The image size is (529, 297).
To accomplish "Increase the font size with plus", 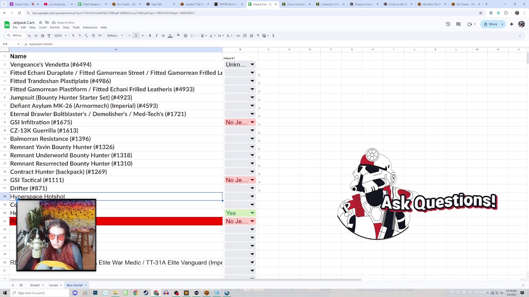I will click(143, 35).
